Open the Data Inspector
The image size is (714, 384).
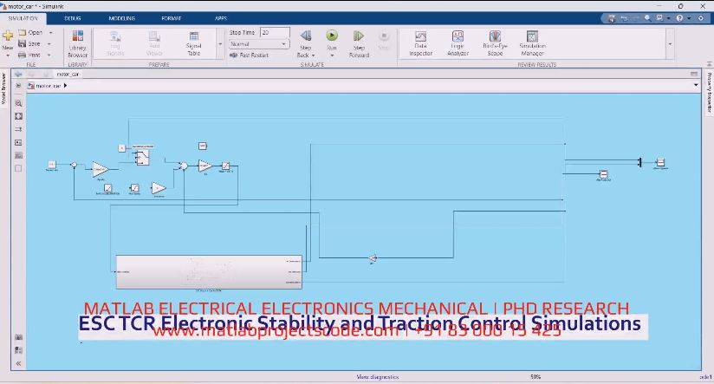coord(420,42)
